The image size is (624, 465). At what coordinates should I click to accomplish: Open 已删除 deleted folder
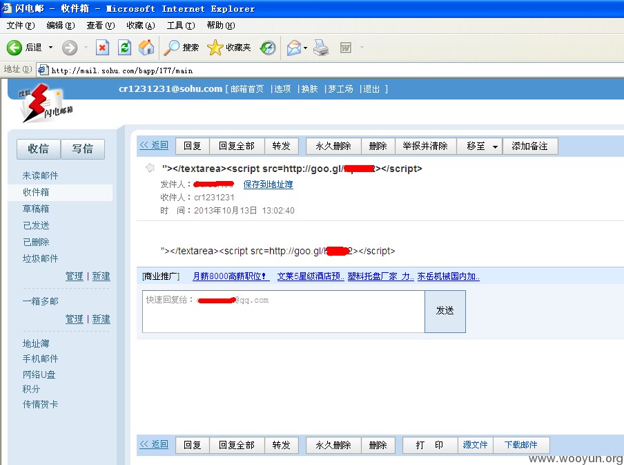tap(36, 242)
